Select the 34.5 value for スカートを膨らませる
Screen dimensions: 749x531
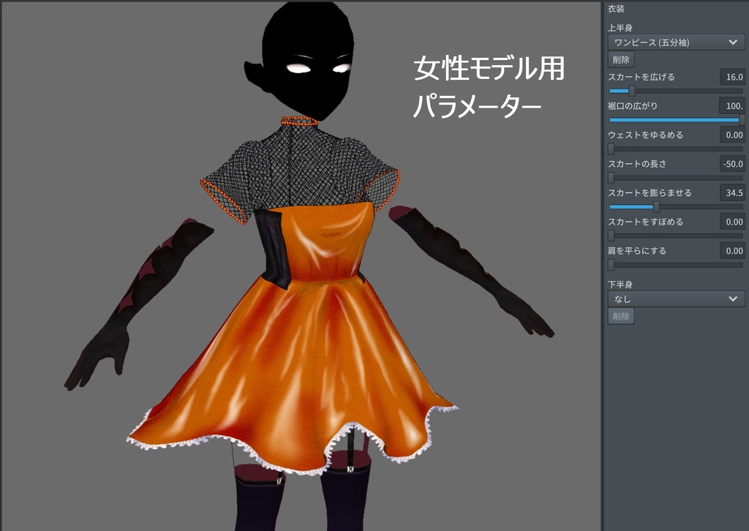pyautogui.click(x=731, y=192)
